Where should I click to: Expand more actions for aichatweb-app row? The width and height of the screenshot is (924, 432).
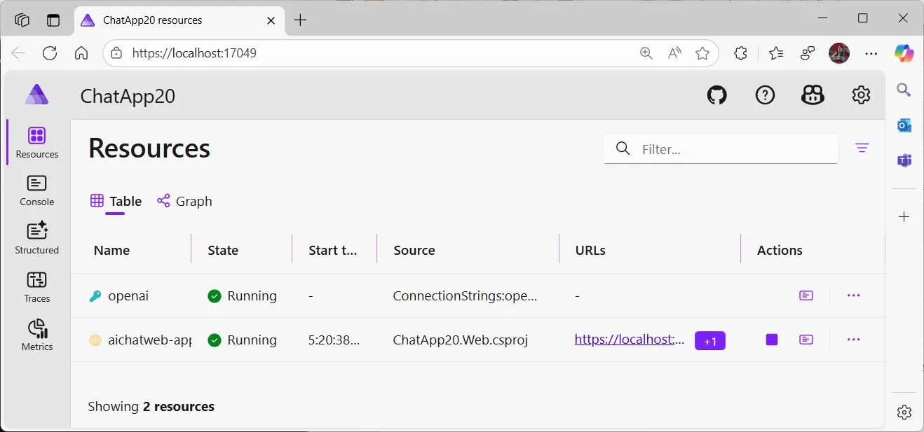click(853, 340)
